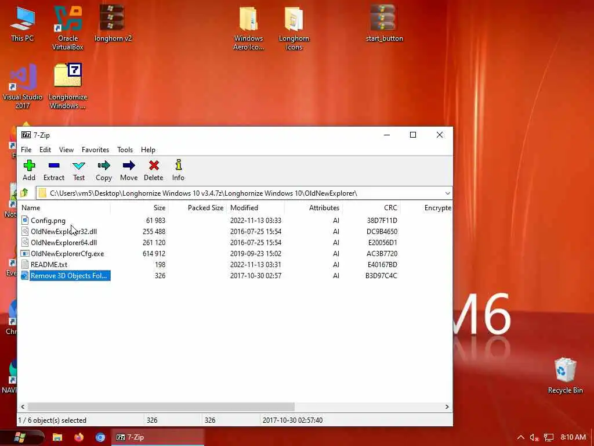
Task: Select the OldNewExplorerCfg.exe file name
Action: [67, 253]
